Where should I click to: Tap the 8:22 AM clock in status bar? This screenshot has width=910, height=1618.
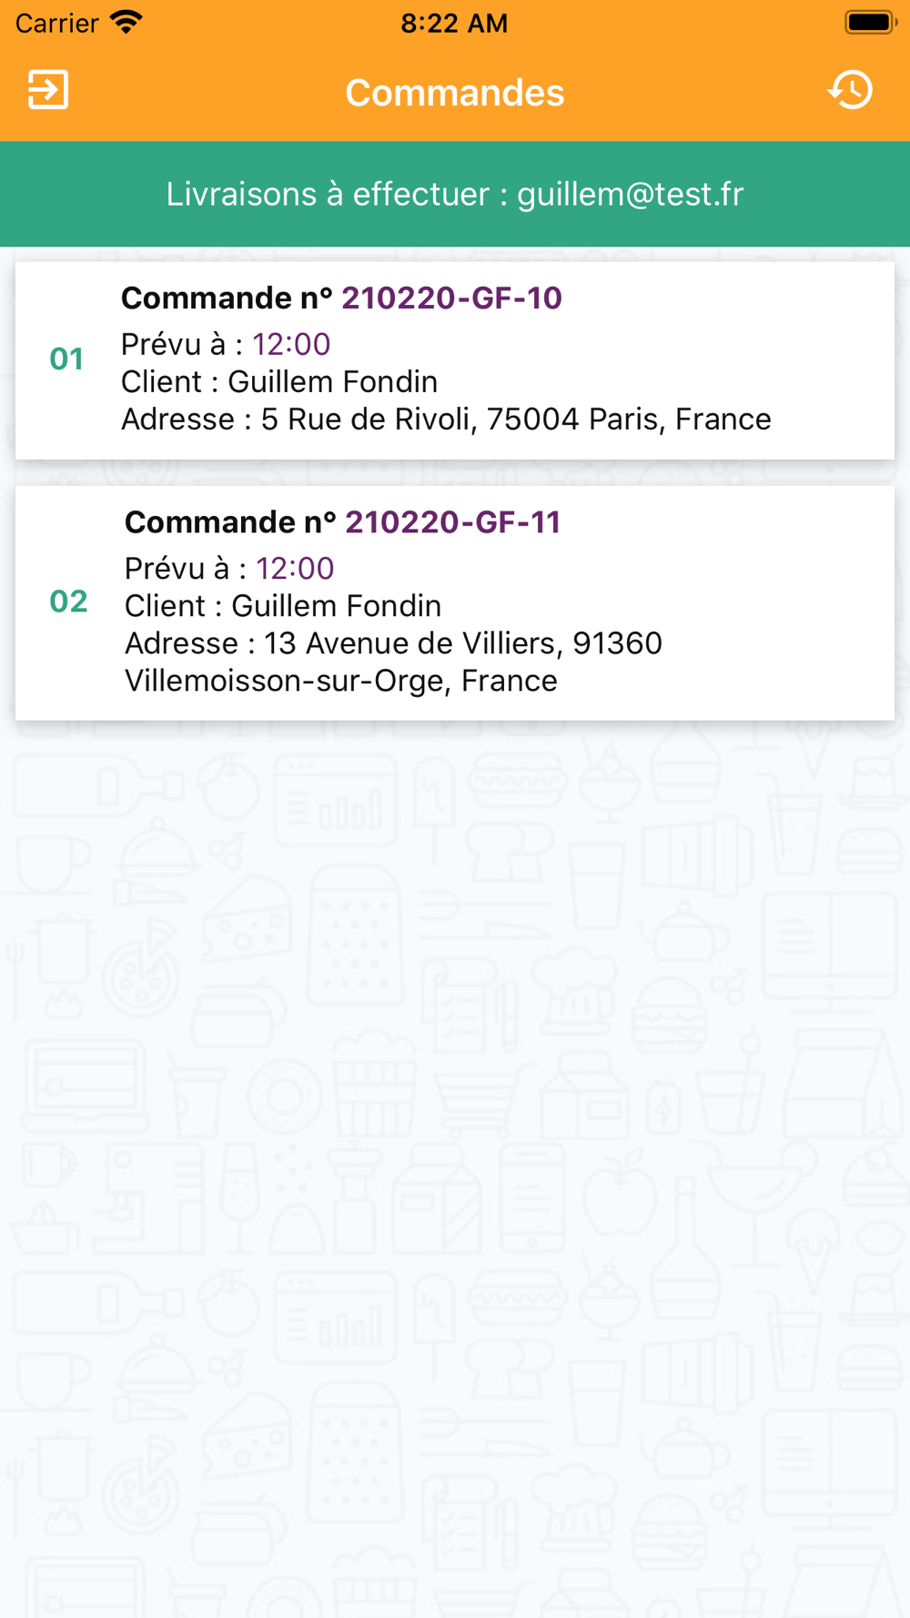[454, 23]
